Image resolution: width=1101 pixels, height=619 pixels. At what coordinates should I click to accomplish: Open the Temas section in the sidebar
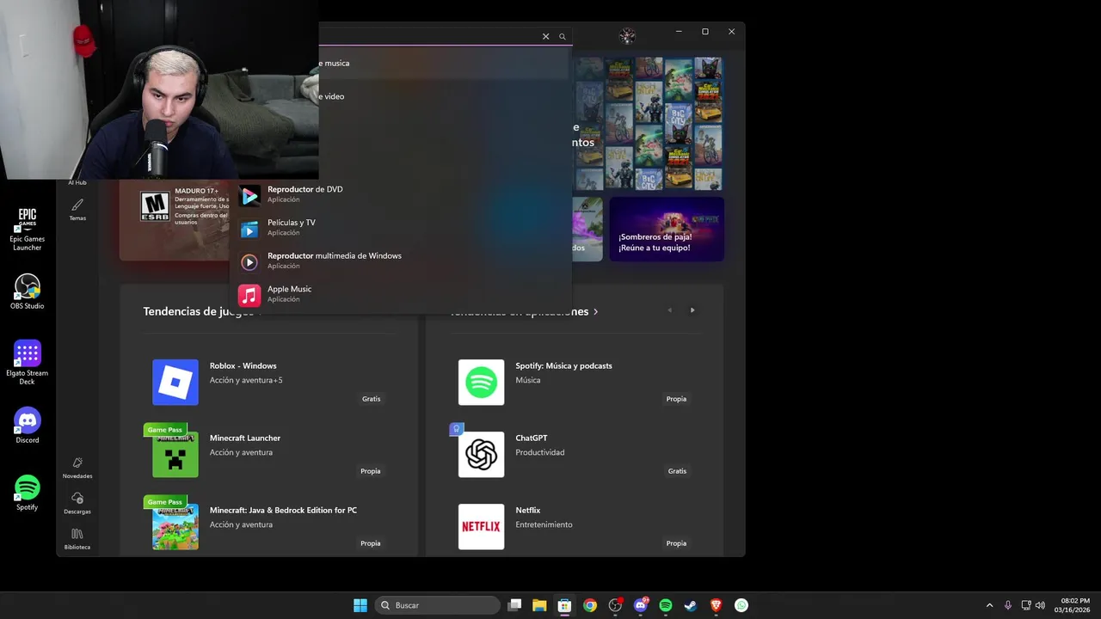pos(77,210)
